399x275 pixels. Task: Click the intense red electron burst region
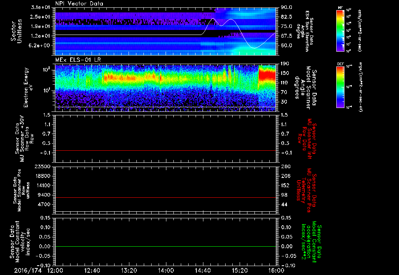[267, 75]
